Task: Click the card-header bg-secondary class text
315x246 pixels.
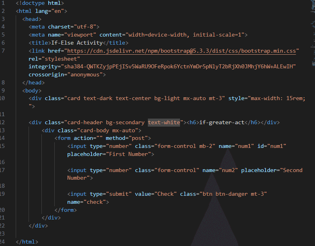Action: [106, 122]
